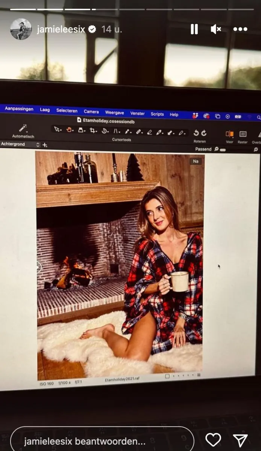
Task: Select the apply adjustments arrow tool
Action: pyautogui.click(x=170, y=133)
